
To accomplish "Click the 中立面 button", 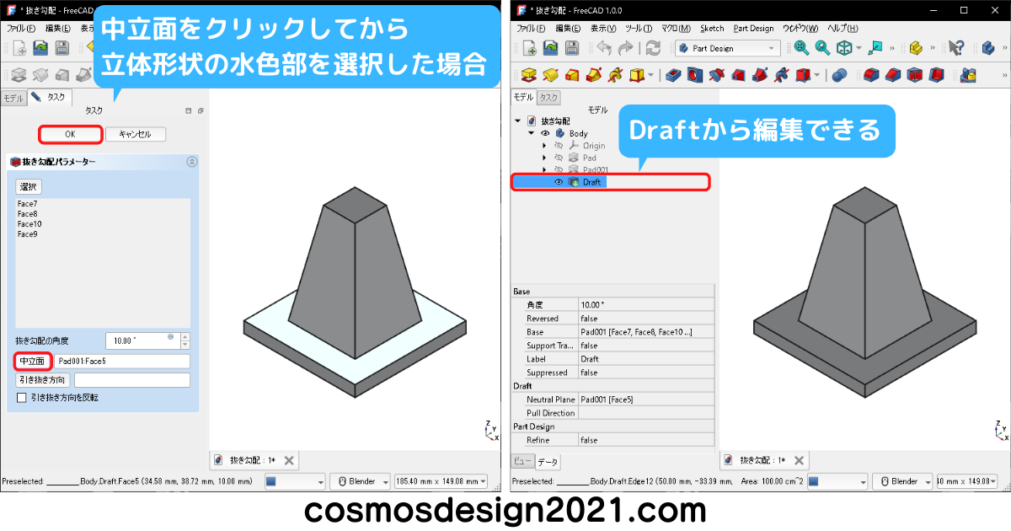I will click(33, 361).
